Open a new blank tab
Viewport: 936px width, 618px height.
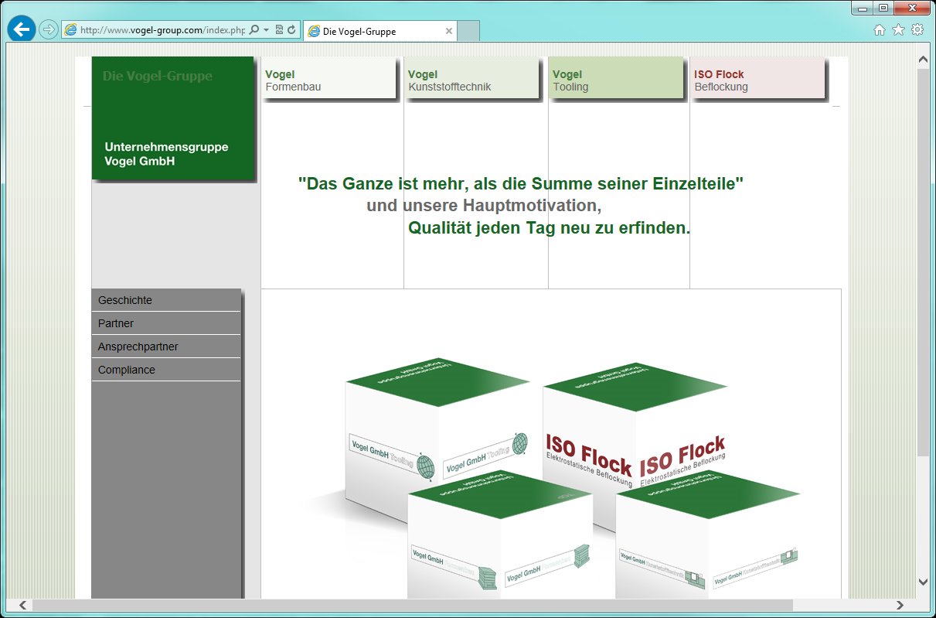pos(469,32)
